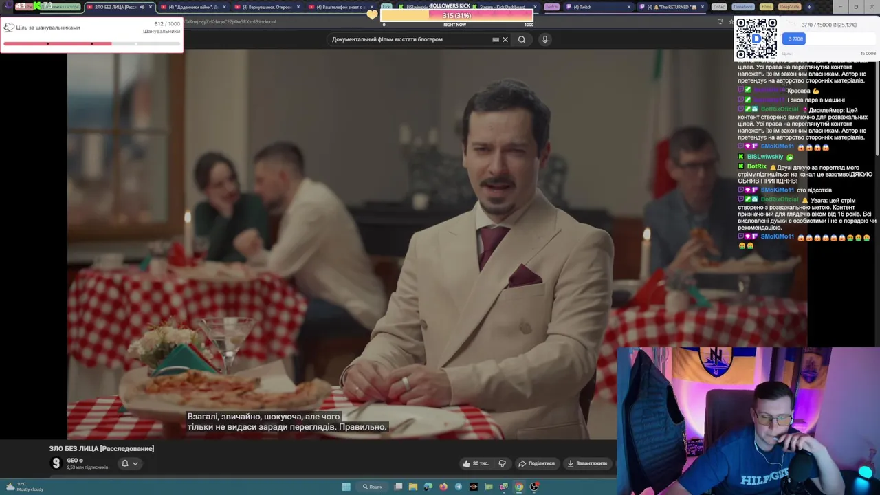The image size is (880, 495).
Task: Open the twitch tab group label
Action: click(x=551, y=7)
